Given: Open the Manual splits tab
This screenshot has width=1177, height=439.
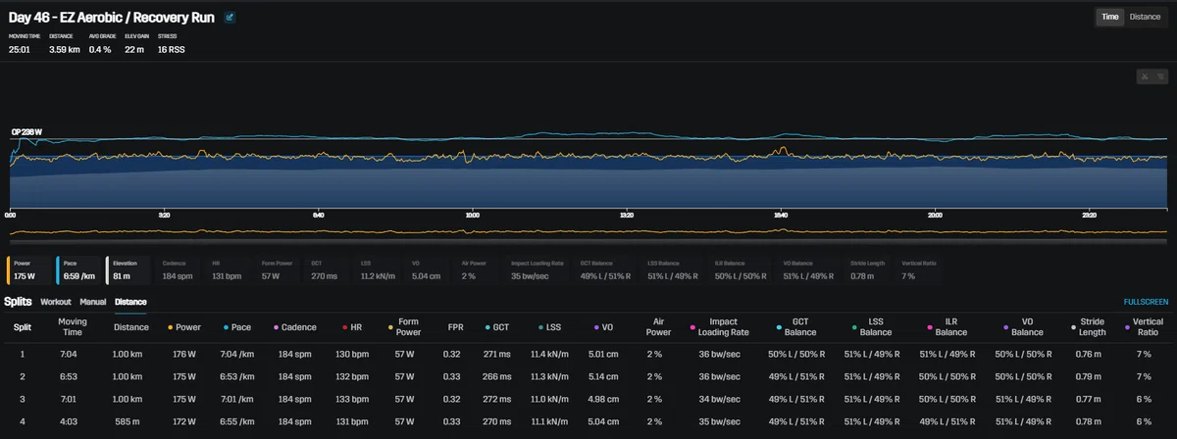Looking at the screenshot, I should coord(93,302).
